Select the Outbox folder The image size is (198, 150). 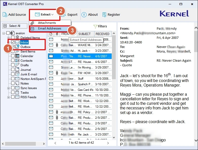(x=25, y=47)
